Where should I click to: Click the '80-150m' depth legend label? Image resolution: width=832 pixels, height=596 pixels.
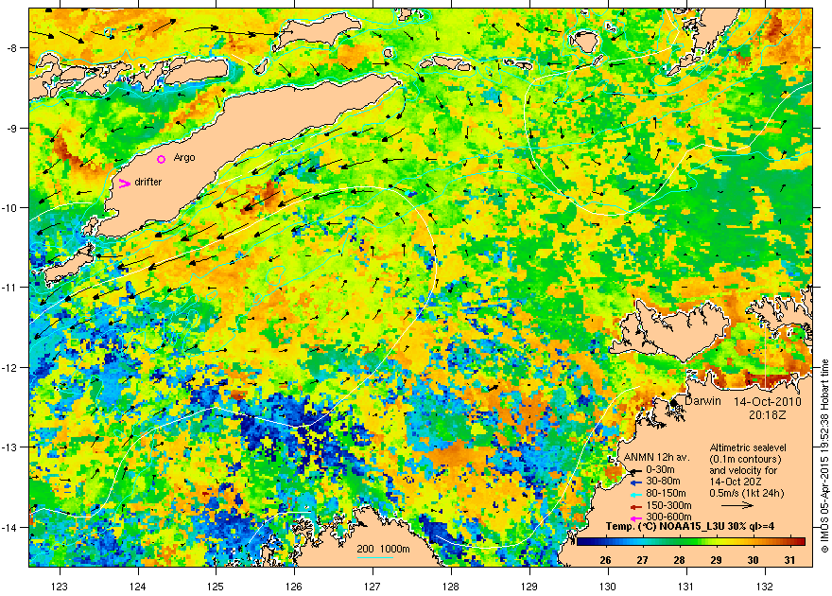coord(666,493)
